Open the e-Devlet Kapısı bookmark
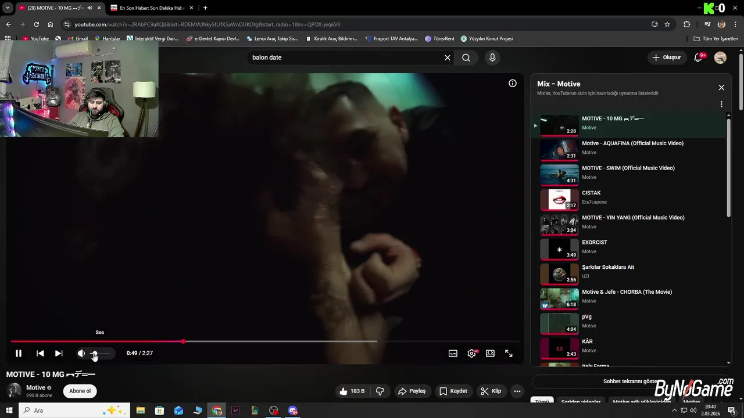This screenshot has height=418, width=744. [213, 39]
